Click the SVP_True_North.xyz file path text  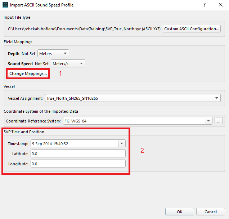(x=85, y=29)
